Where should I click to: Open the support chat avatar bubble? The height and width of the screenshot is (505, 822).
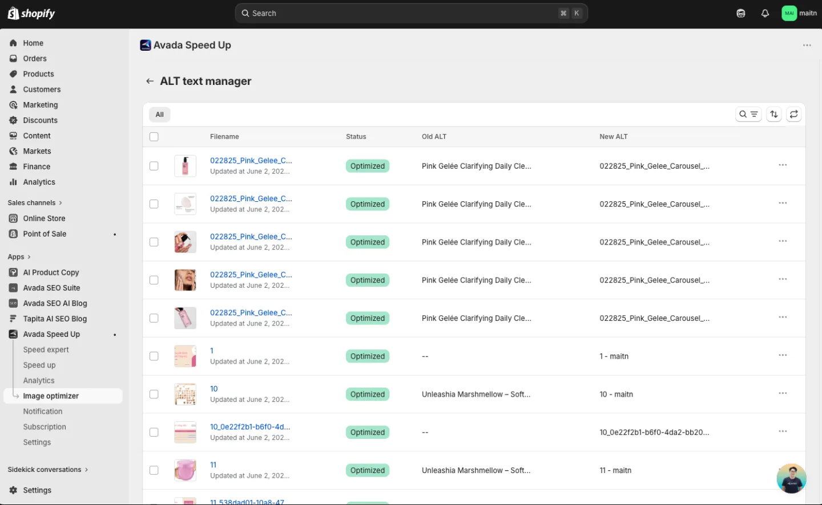791,478
